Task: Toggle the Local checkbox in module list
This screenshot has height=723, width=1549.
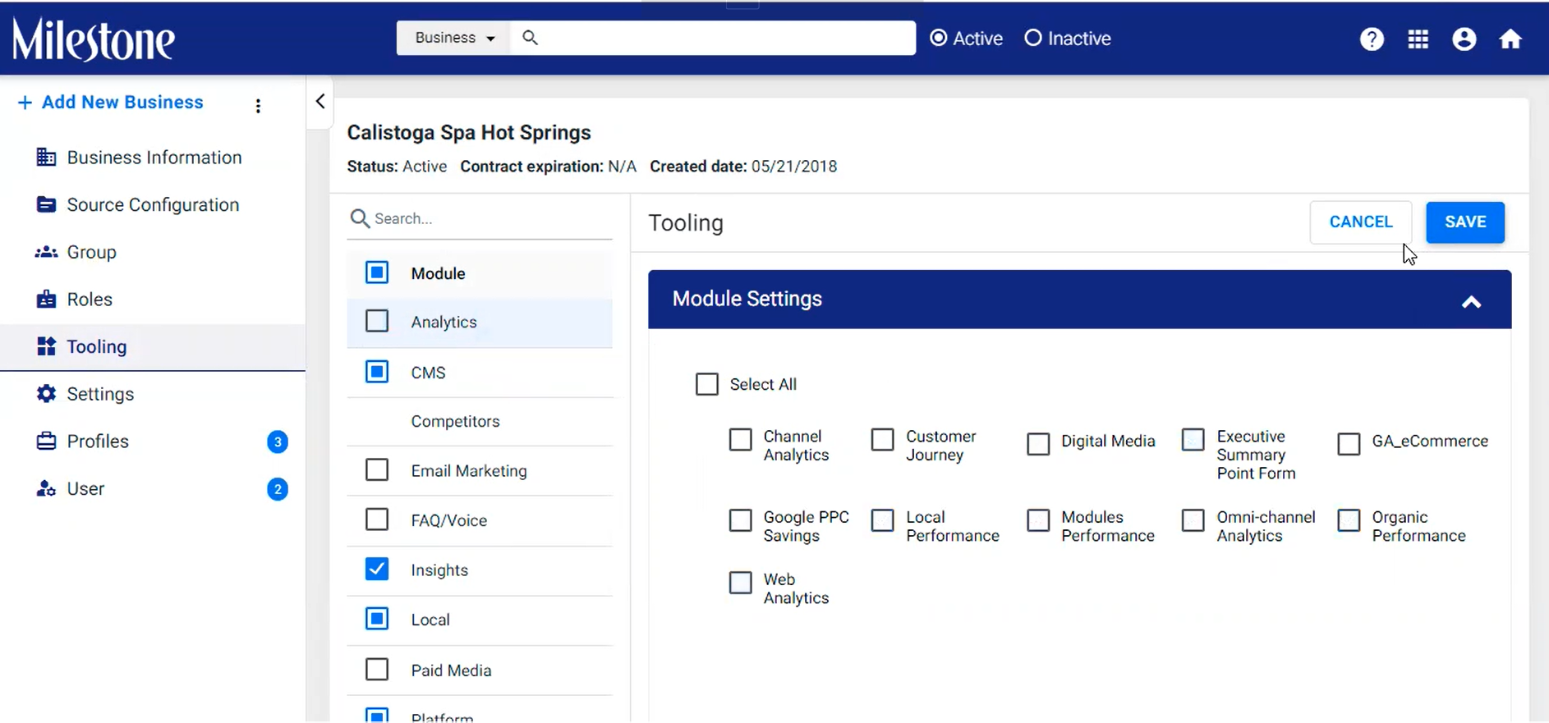Action: 377,619
